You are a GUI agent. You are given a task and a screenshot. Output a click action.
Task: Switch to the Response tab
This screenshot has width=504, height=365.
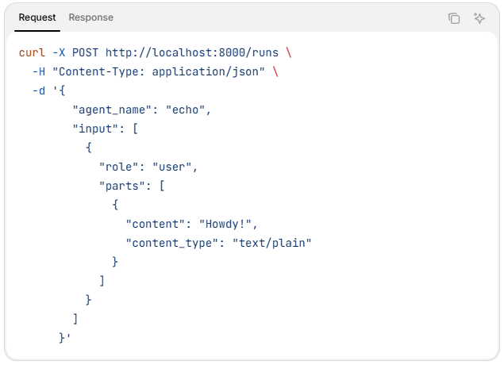point(90,17)
